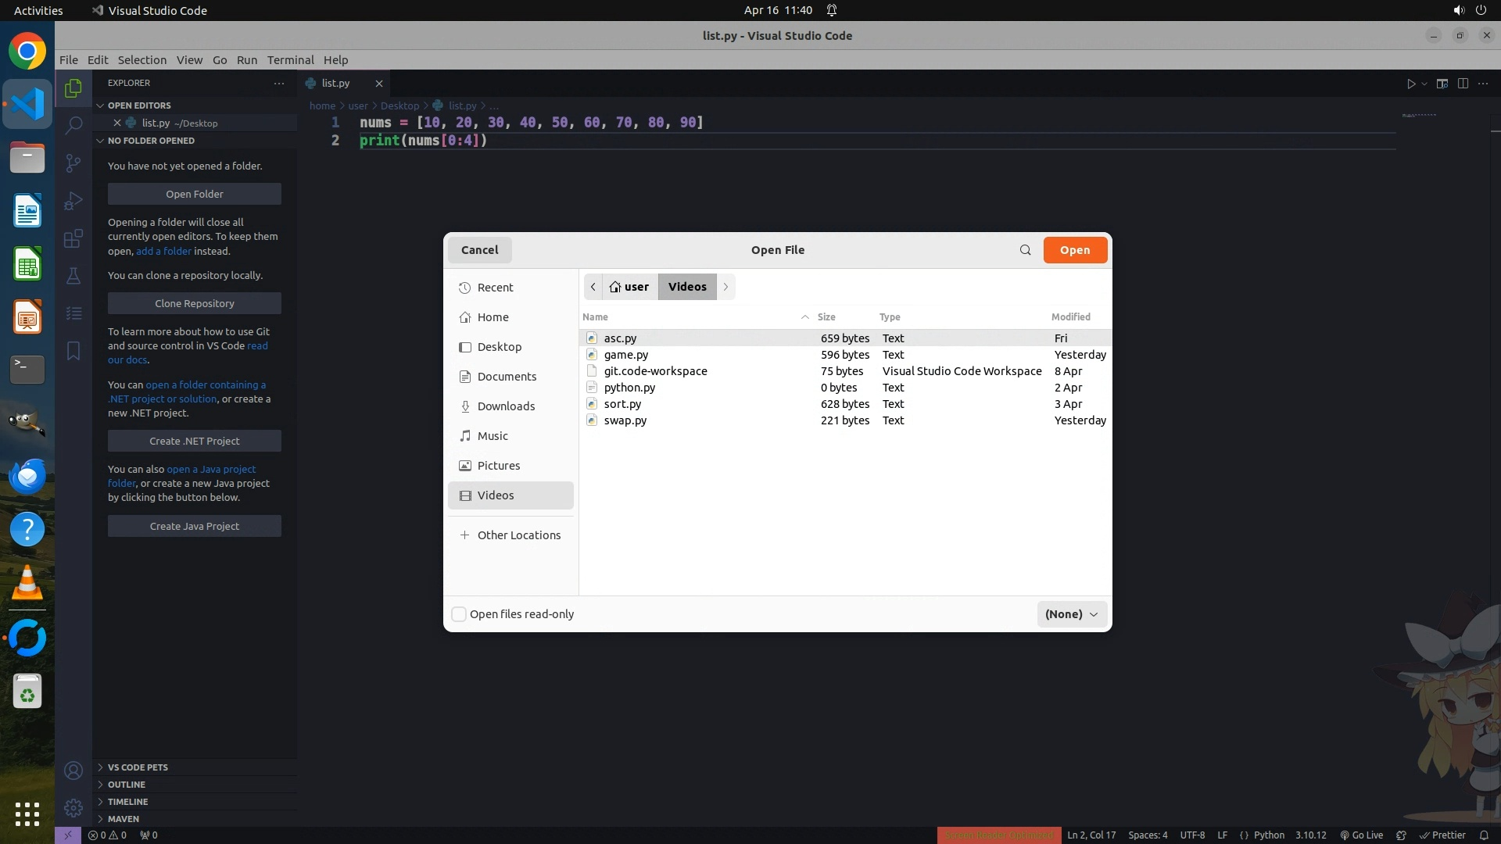The width and height of the screenshot is (1501, 844).
Task: Open Run and Debug view icon
Action: click(73, 201)
